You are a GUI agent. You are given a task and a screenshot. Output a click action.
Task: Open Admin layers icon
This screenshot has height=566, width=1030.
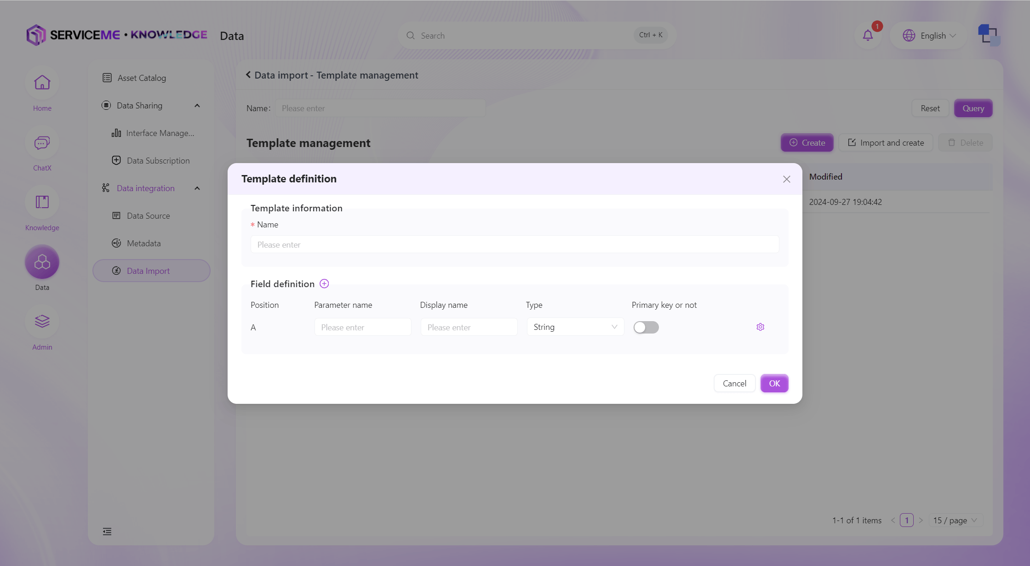pos(42,322)
